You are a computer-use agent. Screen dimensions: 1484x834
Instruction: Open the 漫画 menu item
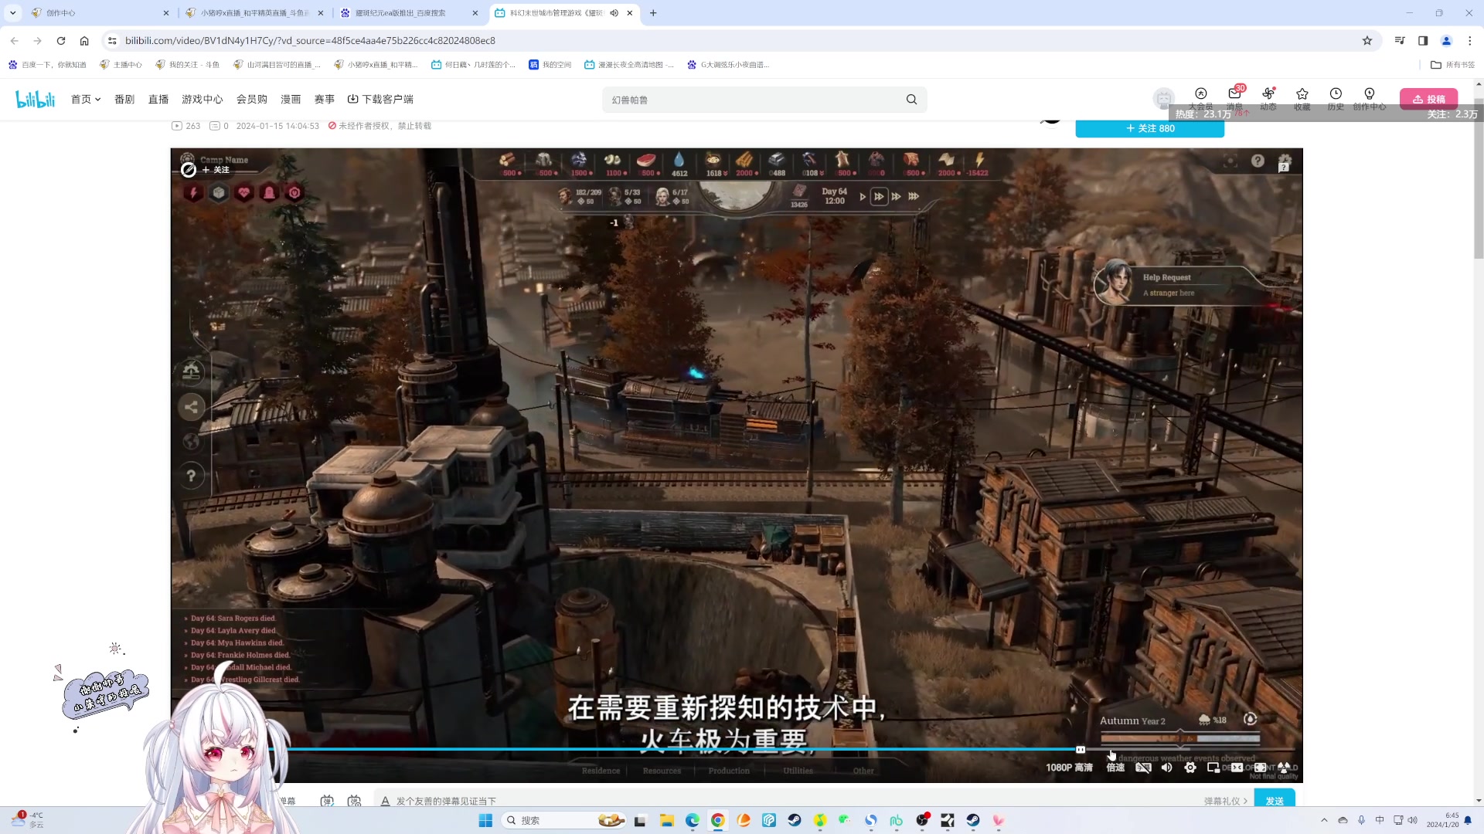coord(291,99)
